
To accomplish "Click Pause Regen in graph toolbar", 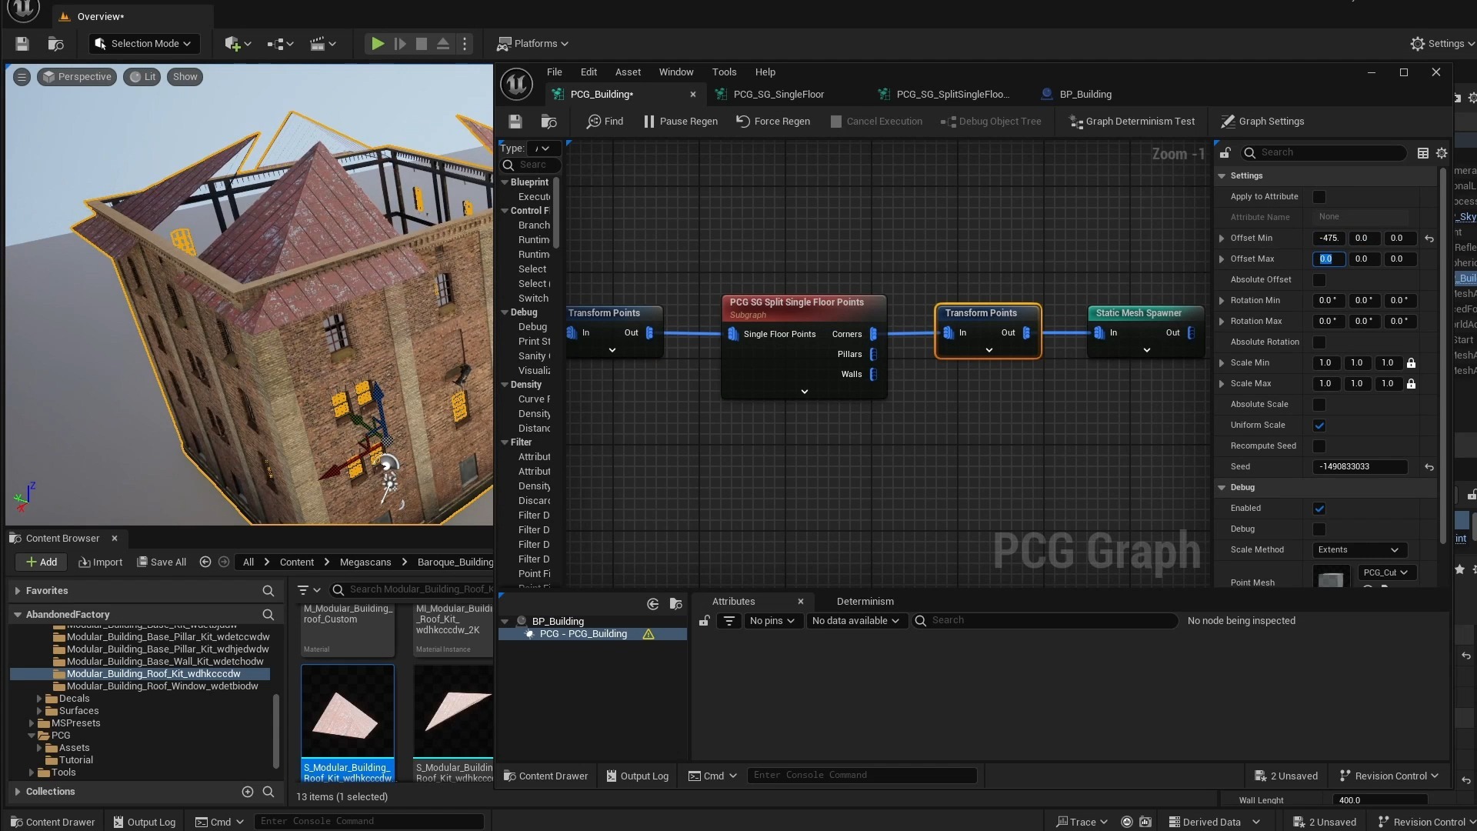I will 681,122.
